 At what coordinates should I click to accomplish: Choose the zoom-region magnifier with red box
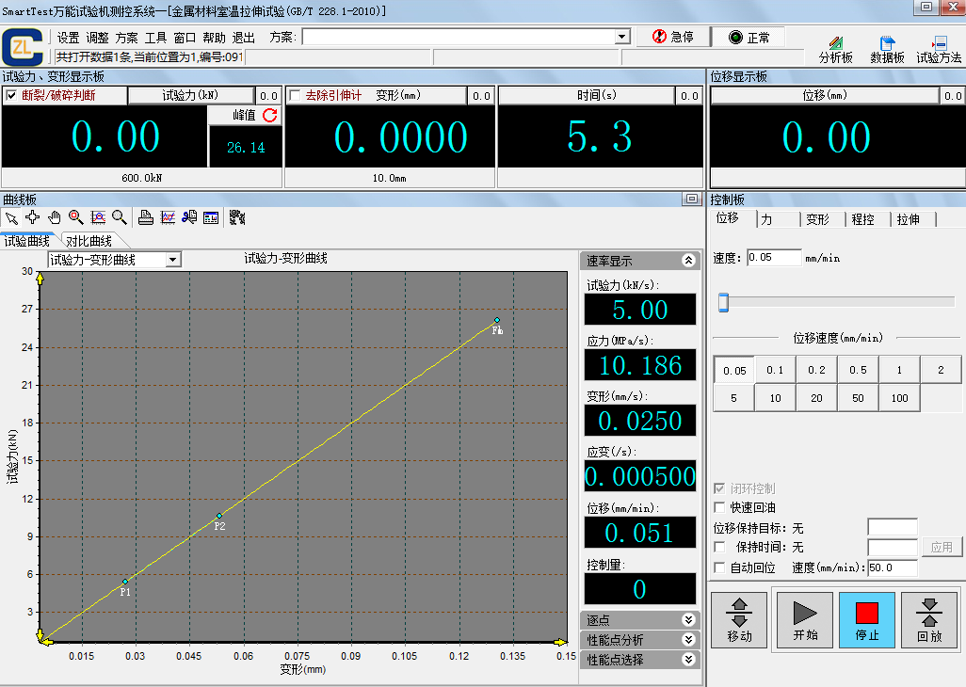[75, 217]
